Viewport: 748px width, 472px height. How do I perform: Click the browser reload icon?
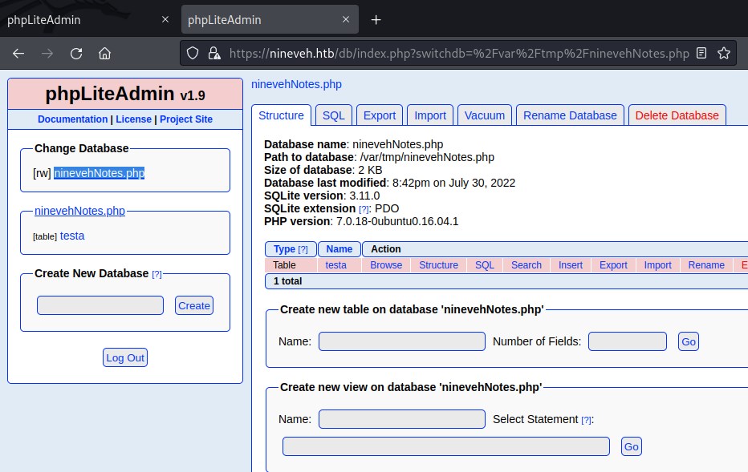76,54
